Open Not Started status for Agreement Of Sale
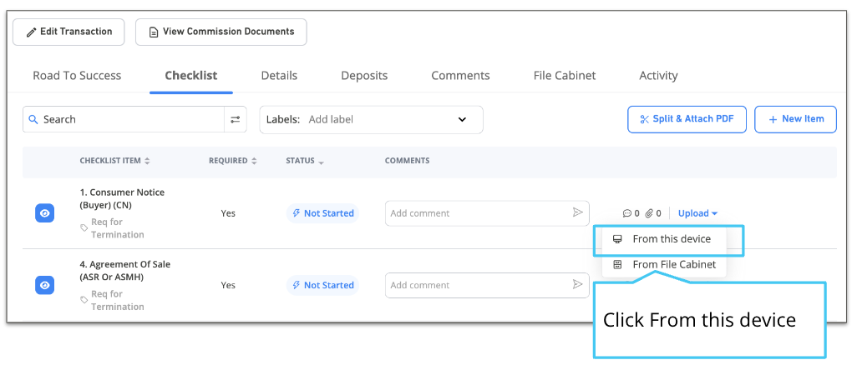This screenshot has height=365, width=857. (322, 285)
